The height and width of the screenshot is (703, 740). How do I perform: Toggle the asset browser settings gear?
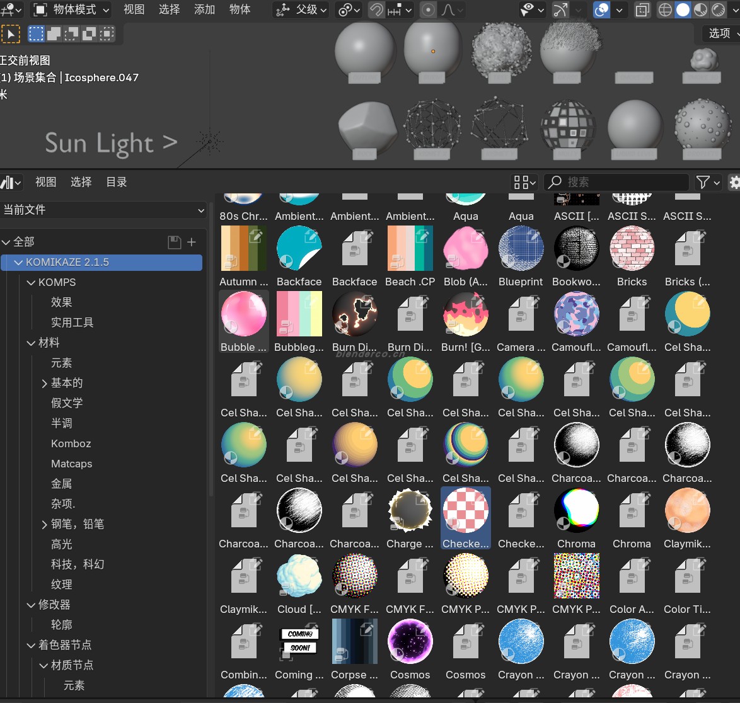point(734,182)
